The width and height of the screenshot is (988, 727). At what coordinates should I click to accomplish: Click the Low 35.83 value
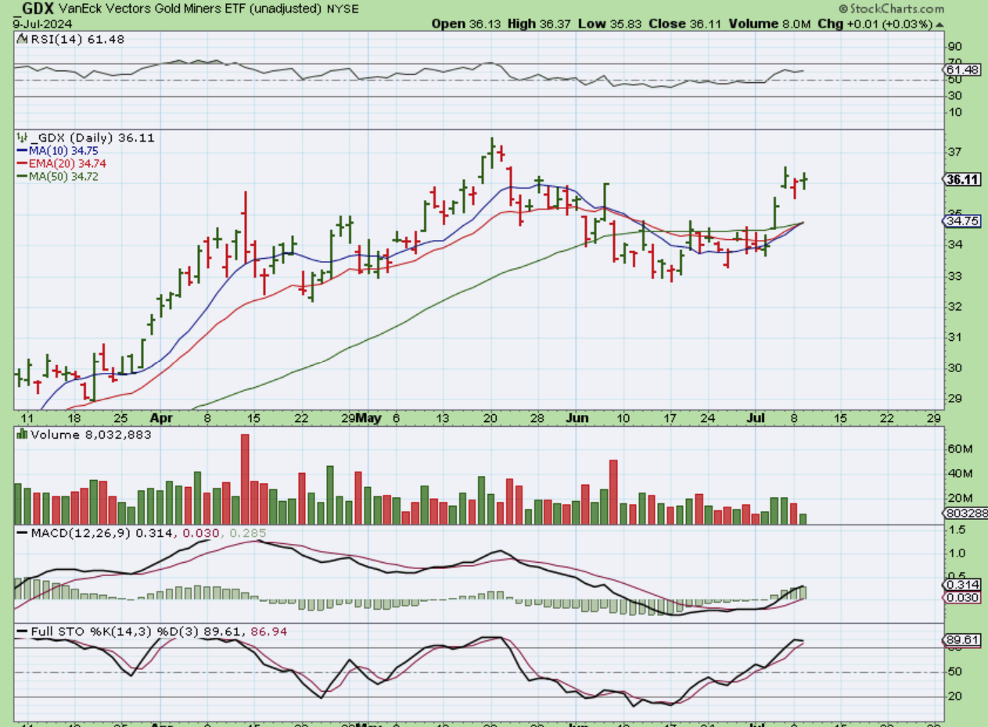tap(610, 24)
